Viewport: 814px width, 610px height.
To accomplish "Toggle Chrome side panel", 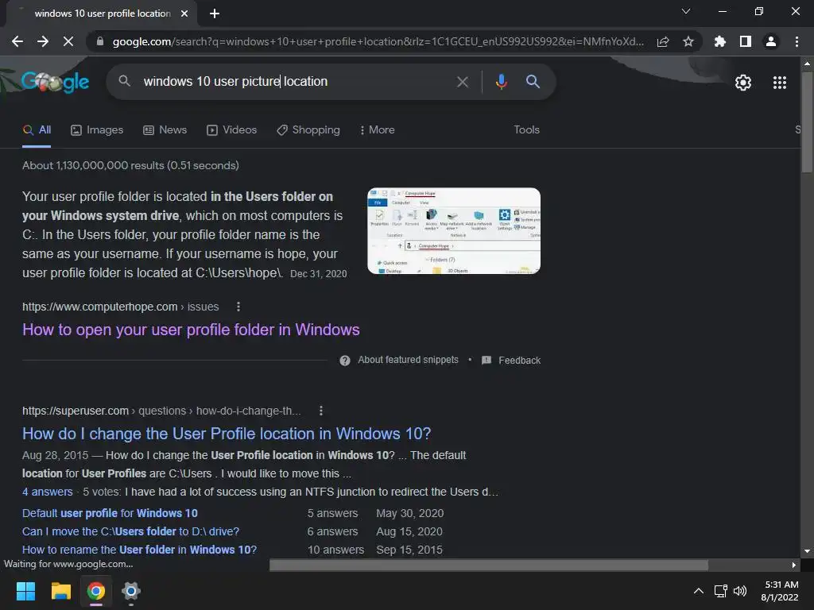I will coord(746,41).
